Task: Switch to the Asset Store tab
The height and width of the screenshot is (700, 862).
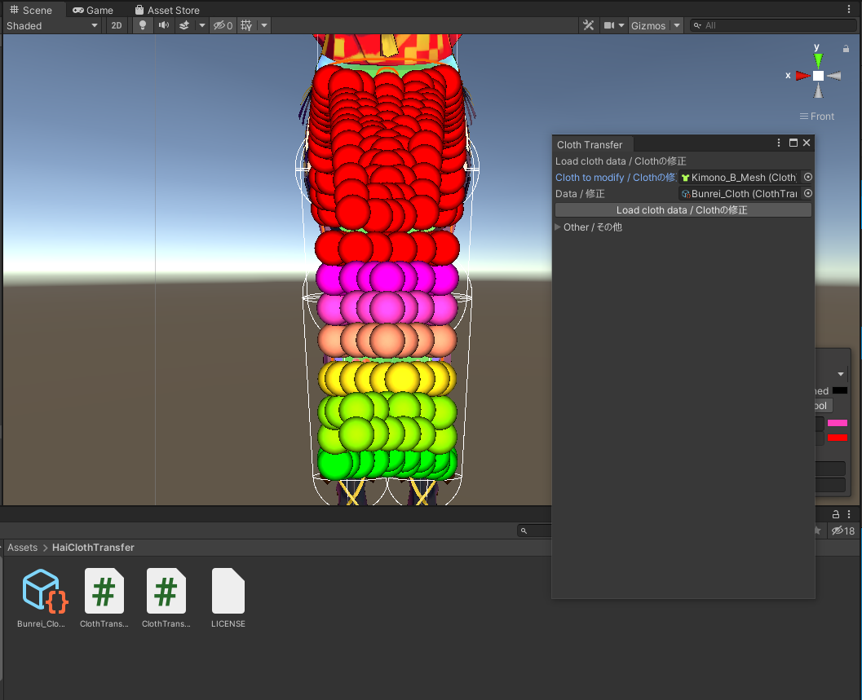Action: 167,10
